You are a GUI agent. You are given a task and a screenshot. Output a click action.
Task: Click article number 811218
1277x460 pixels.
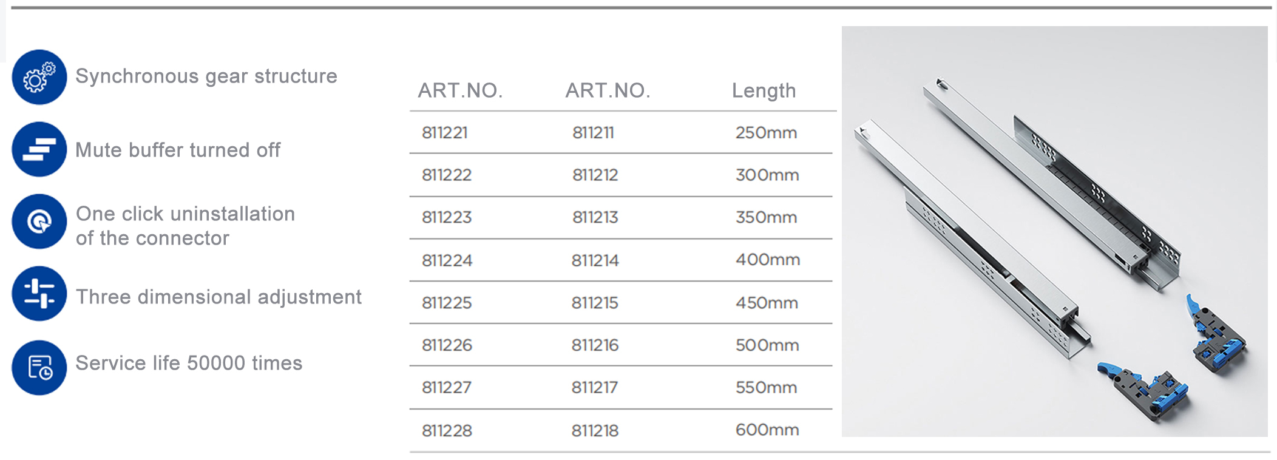click(595, 430)
